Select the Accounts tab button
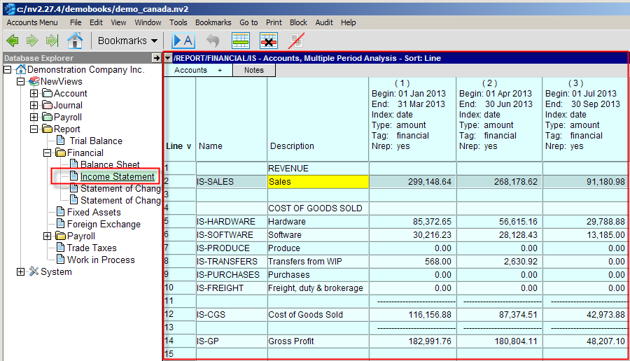 [191, 70]
